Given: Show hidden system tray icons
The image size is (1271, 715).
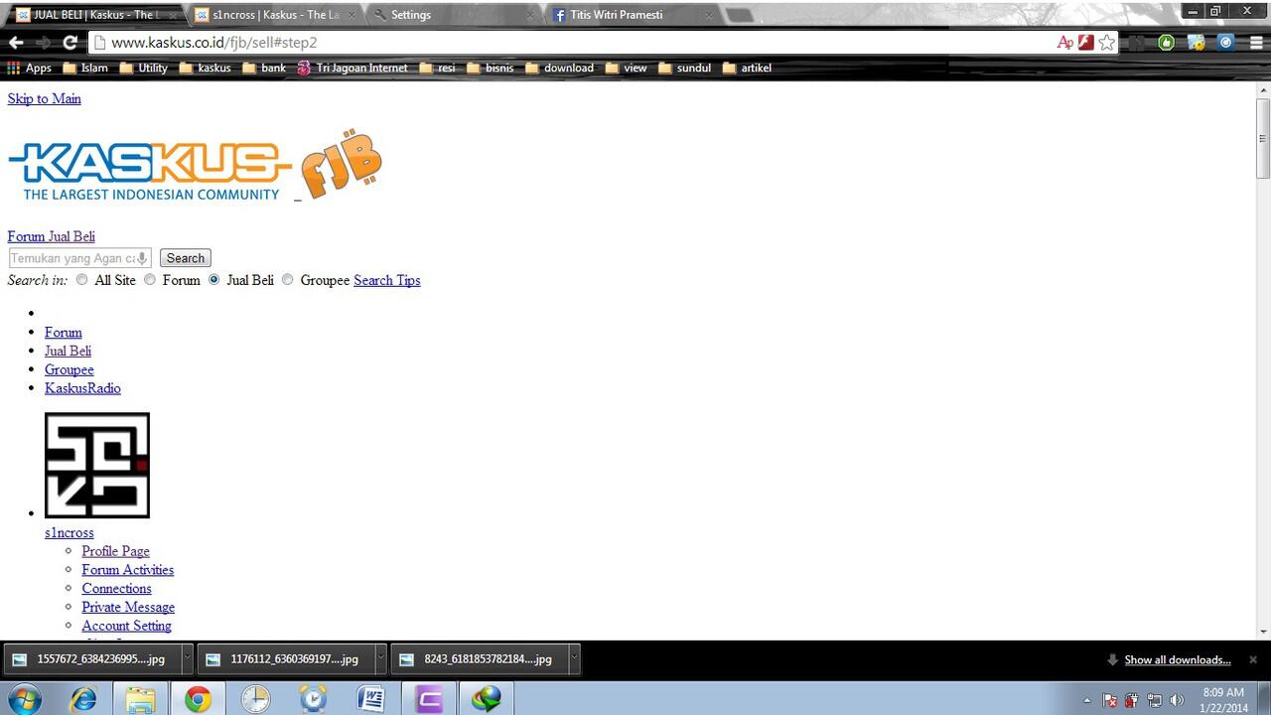Looking at the screenshot, I should tap(1086, 700).
